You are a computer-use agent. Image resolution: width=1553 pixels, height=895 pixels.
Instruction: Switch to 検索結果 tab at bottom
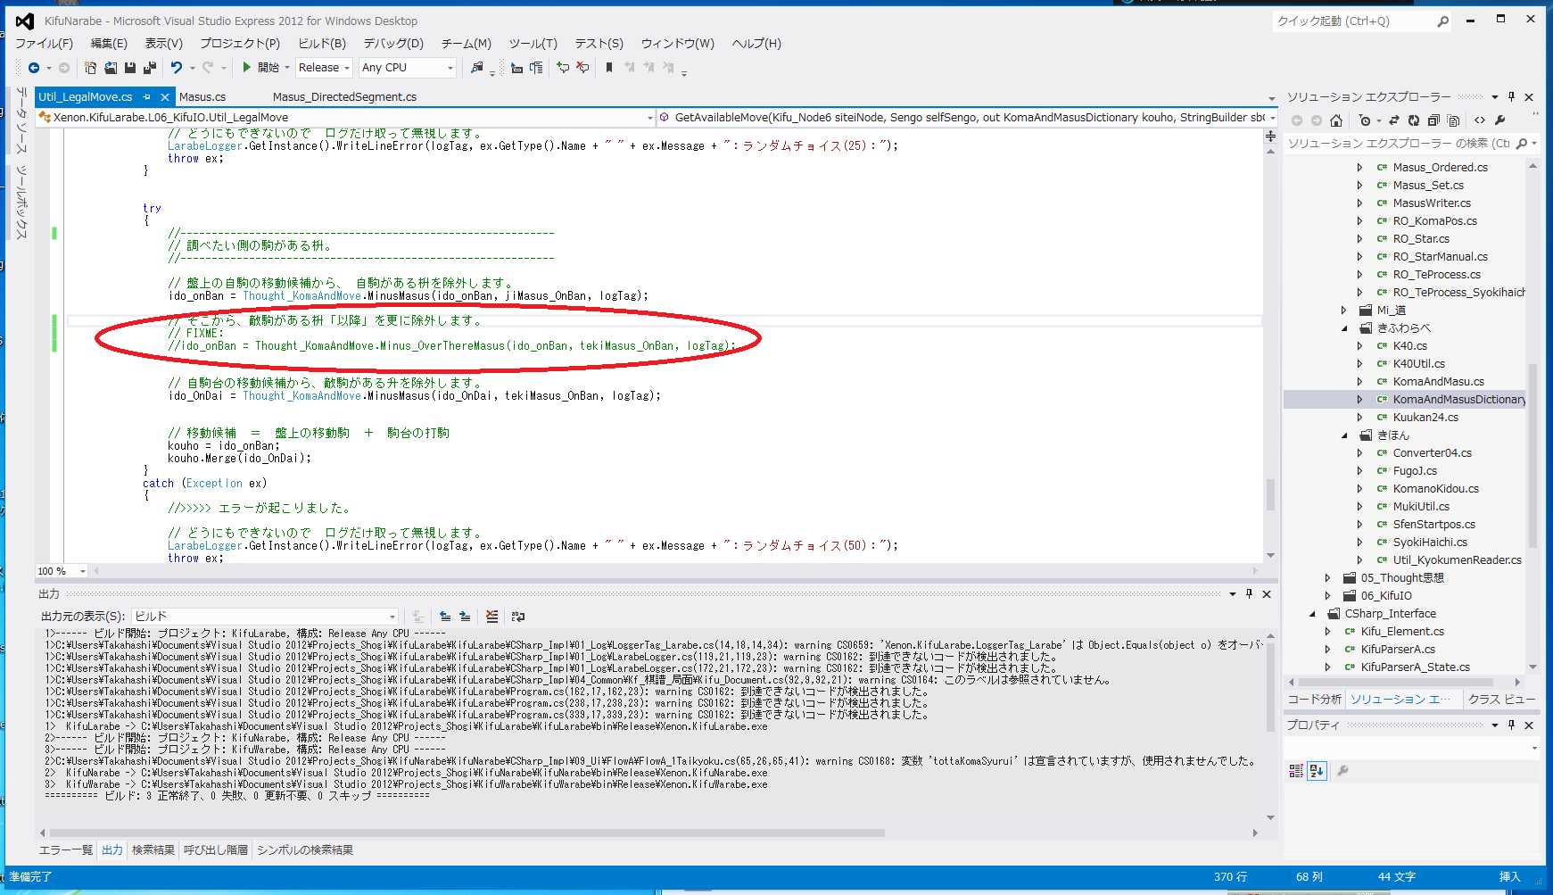click(x=153, y=850)
